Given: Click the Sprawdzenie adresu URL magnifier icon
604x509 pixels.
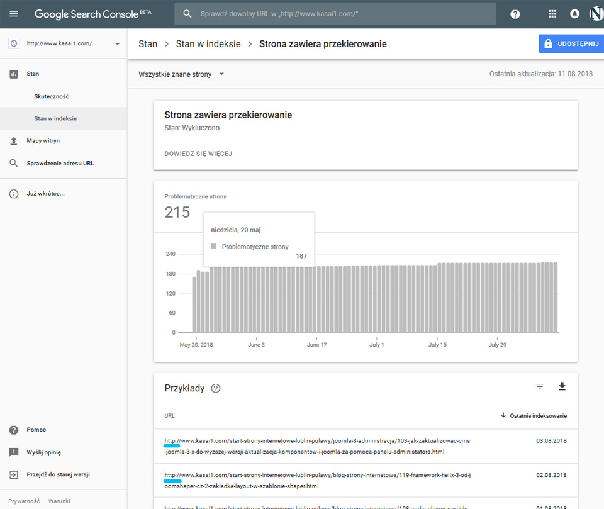Looking at the screenshot, I should coord(14,164).
